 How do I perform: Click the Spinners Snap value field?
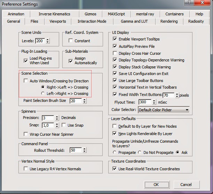pos(48,125)
